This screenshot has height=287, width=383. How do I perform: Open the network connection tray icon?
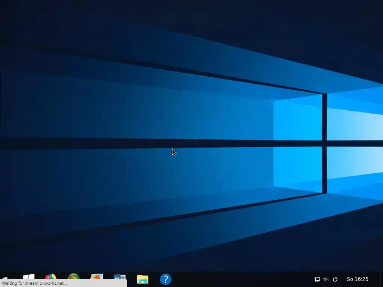coord(317,280)
